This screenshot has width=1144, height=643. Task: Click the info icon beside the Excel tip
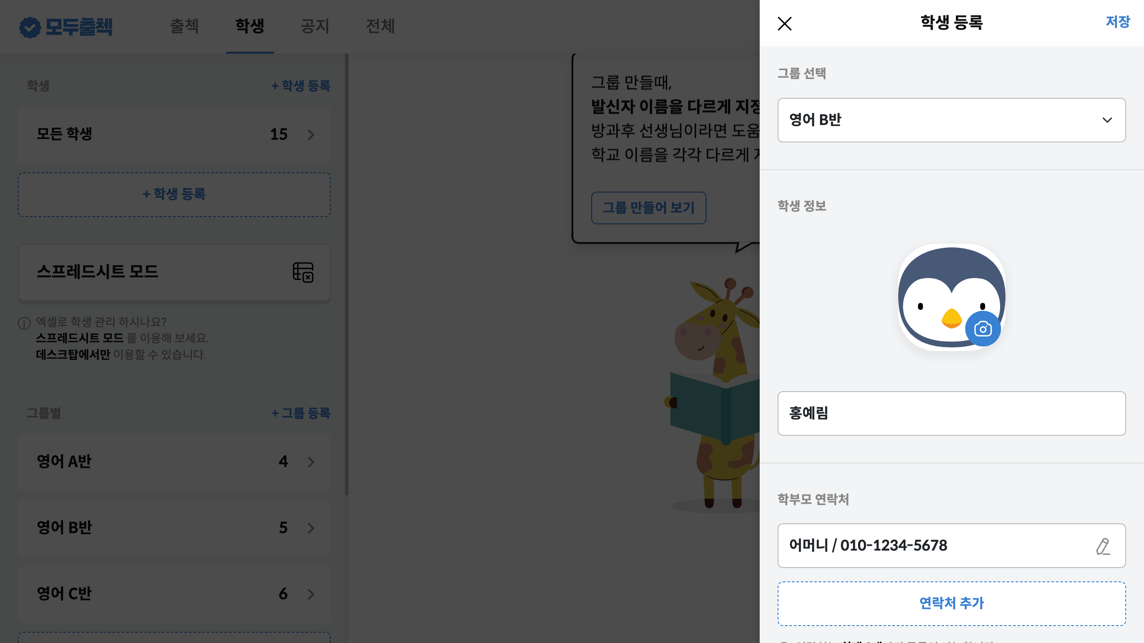(x=24, y=323)
